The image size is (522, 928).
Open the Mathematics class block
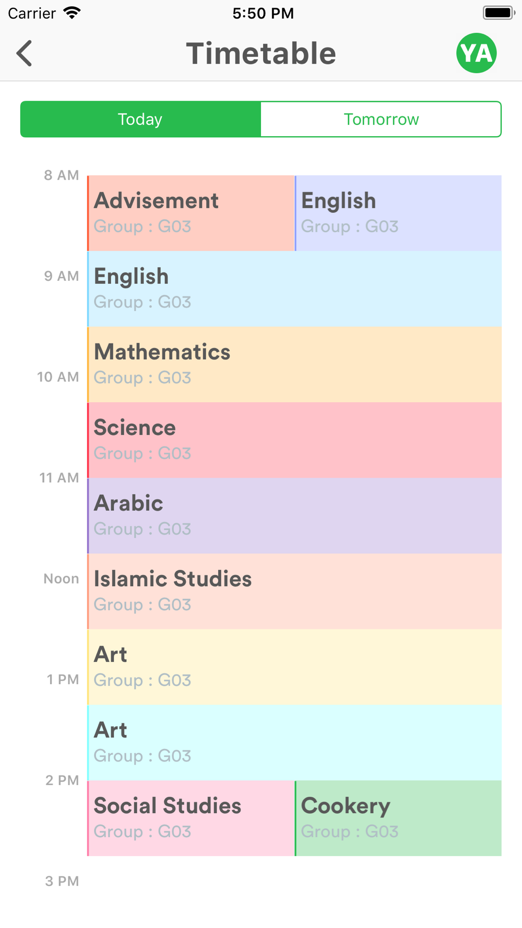[x=294, y=364]
